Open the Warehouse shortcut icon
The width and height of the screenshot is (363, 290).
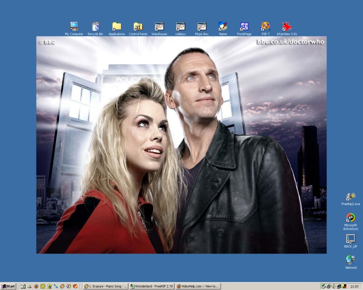coord(159,29)
